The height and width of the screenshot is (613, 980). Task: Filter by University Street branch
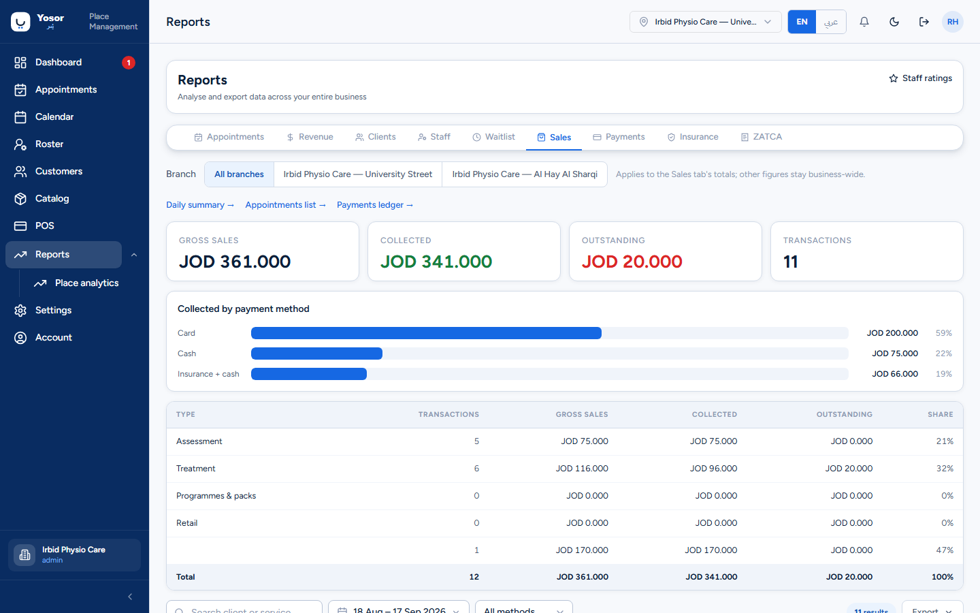358,174
